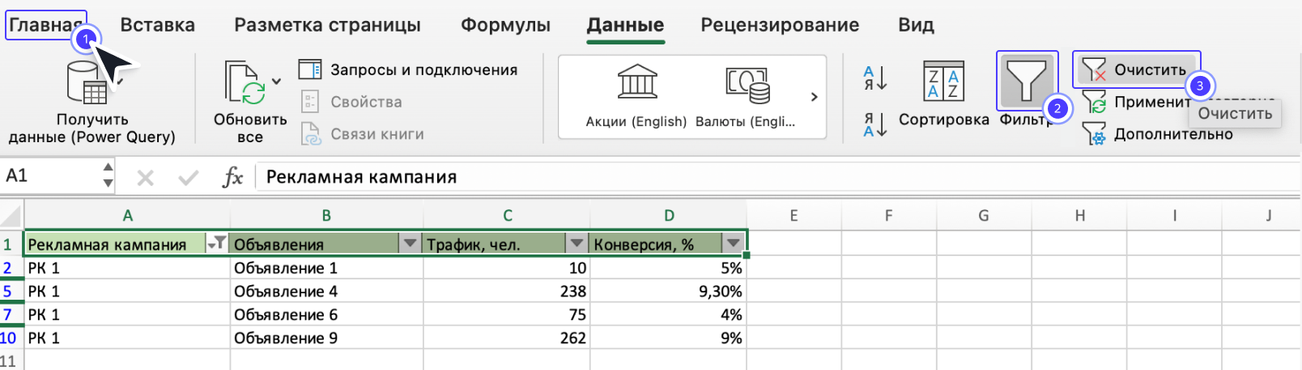Click the Свойства button
The width and height of the screenshot is (1302, 370).
click(351, 102)
